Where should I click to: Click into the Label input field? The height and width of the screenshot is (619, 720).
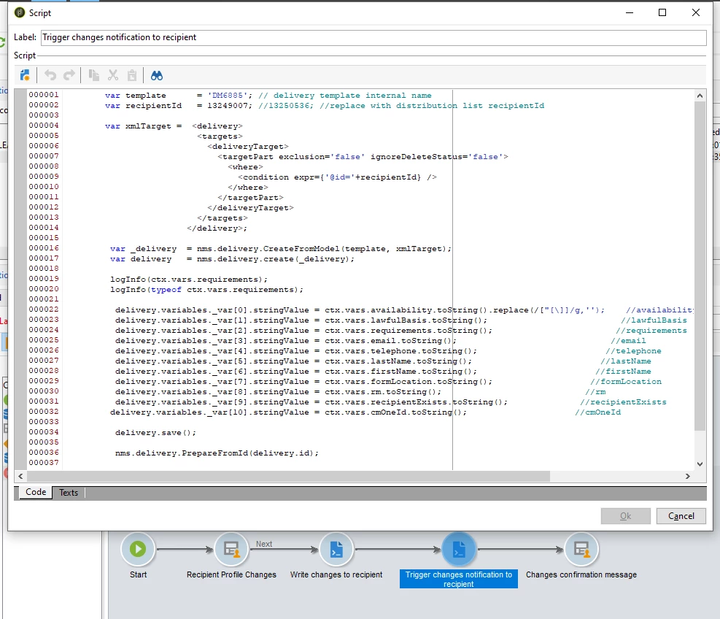point(373,37)
